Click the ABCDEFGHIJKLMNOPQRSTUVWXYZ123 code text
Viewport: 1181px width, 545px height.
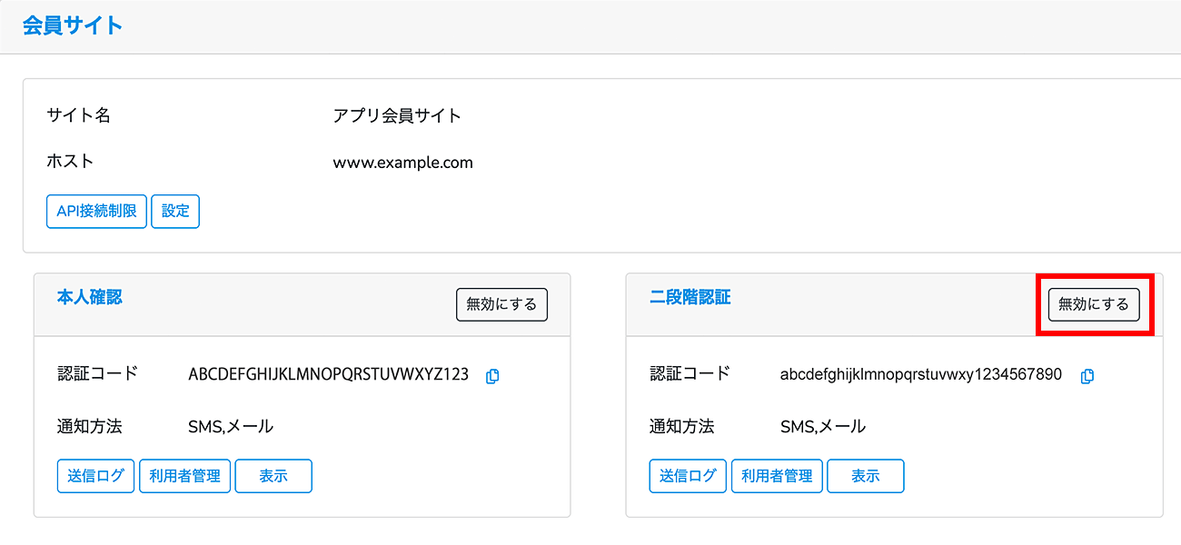point(328,374)
